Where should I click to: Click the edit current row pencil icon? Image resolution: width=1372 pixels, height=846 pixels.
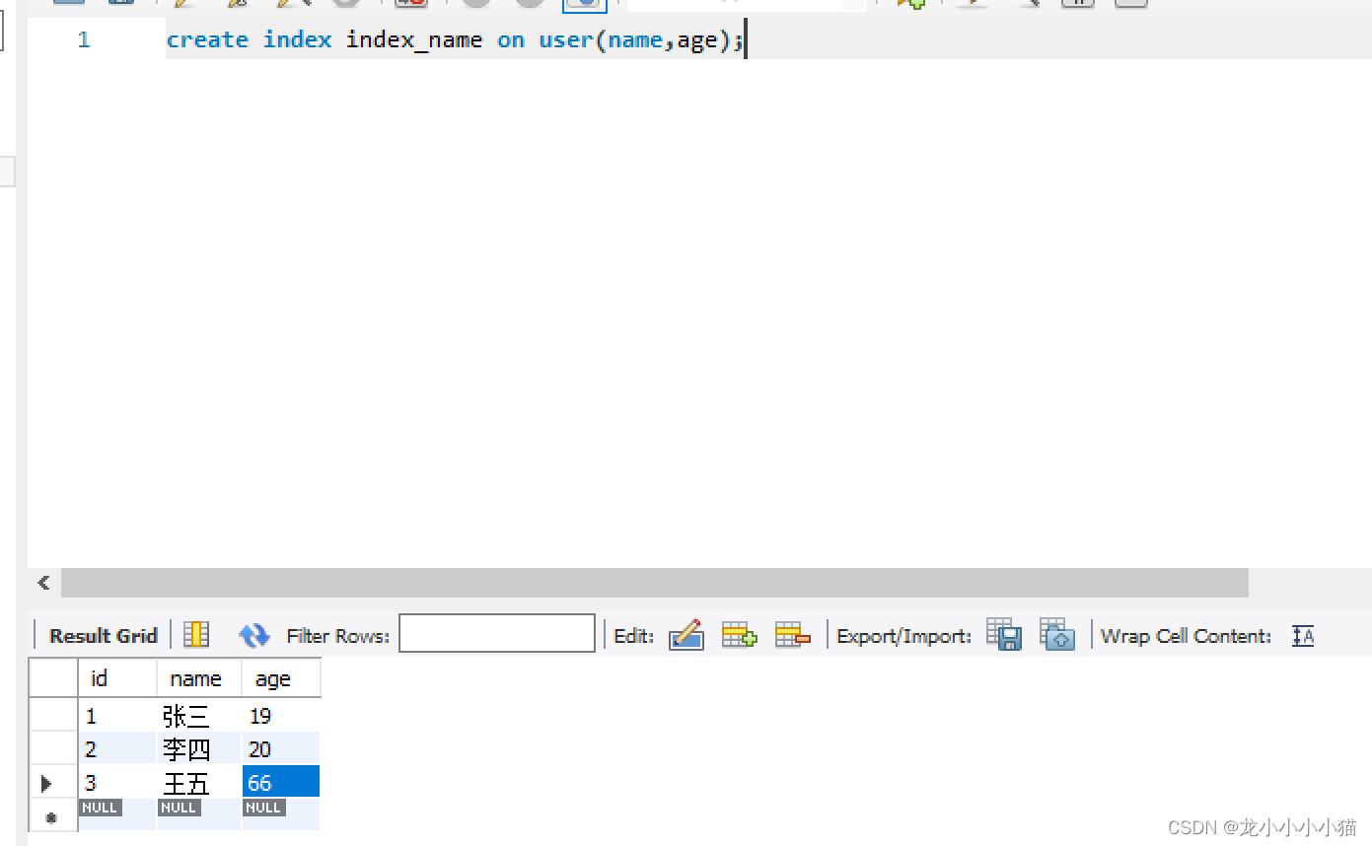pos(686,635)
